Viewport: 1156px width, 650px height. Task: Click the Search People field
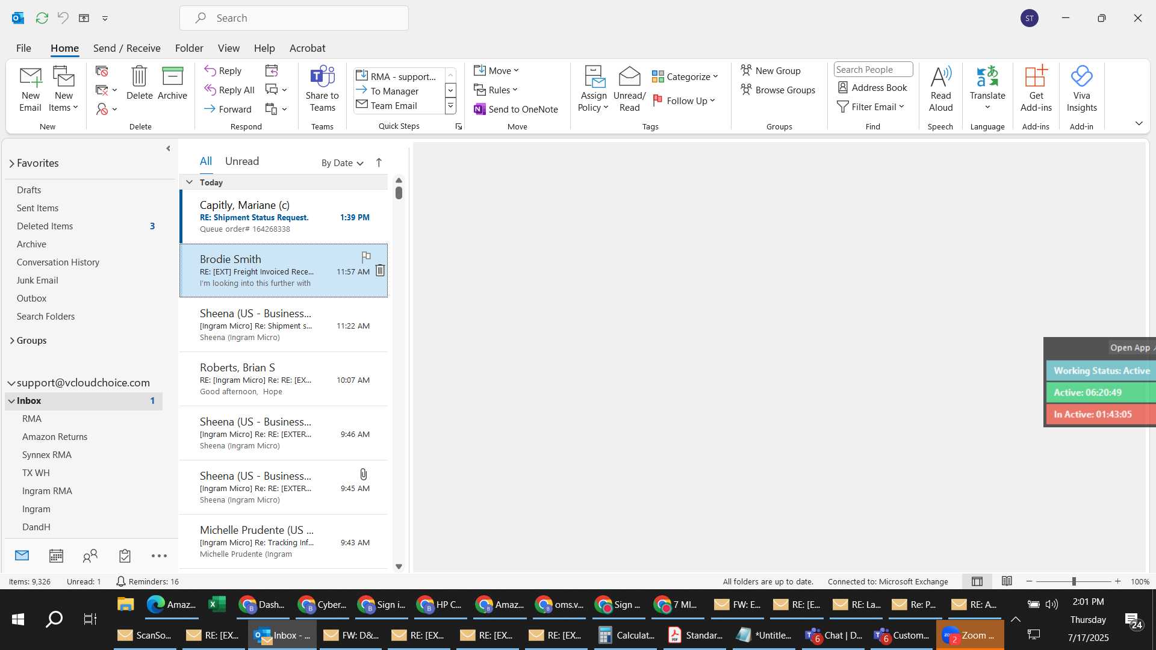pos(873,69)
